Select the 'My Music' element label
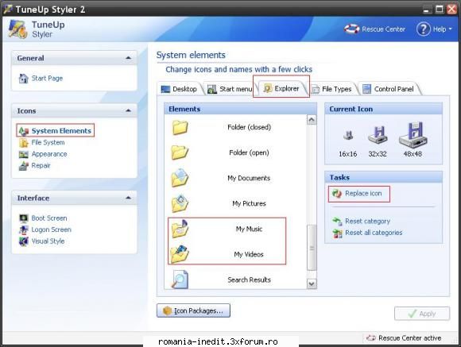 point(249,229)
